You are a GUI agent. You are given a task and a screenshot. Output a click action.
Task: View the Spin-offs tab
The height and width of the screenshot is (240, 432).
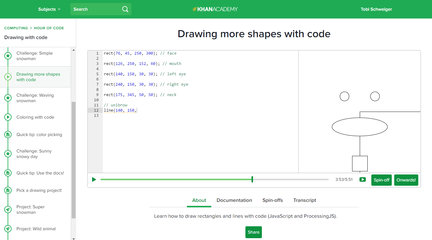click(x=273, y=200)
